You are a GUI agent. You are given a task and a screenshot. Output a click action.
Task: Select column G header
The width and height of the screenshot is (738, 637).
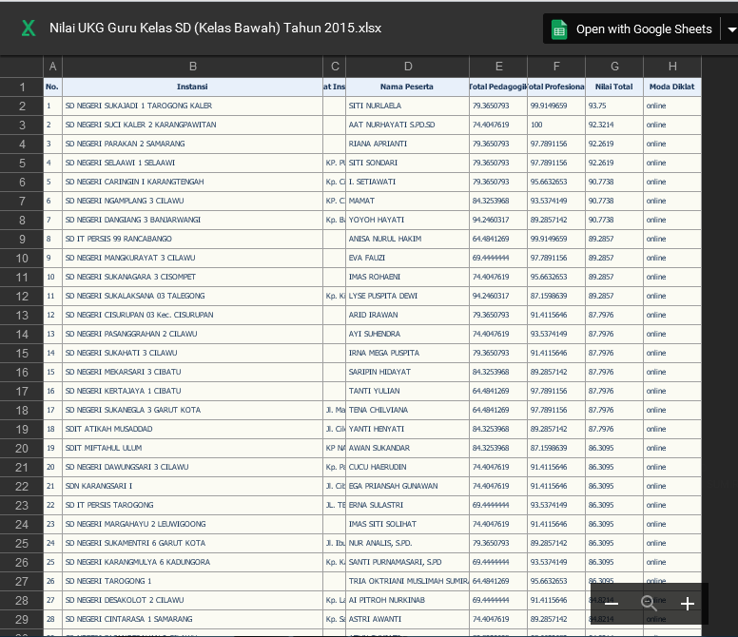[614, 67]
